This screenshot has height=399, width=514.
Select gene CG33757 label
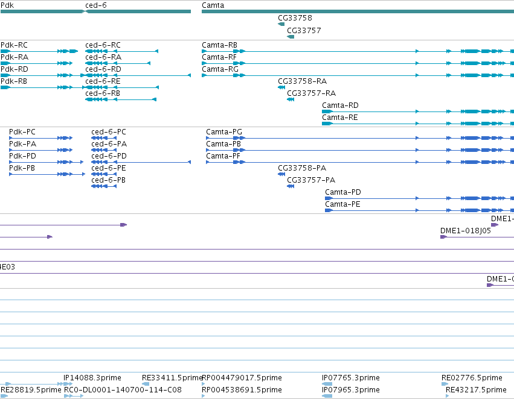pos(304,30)
